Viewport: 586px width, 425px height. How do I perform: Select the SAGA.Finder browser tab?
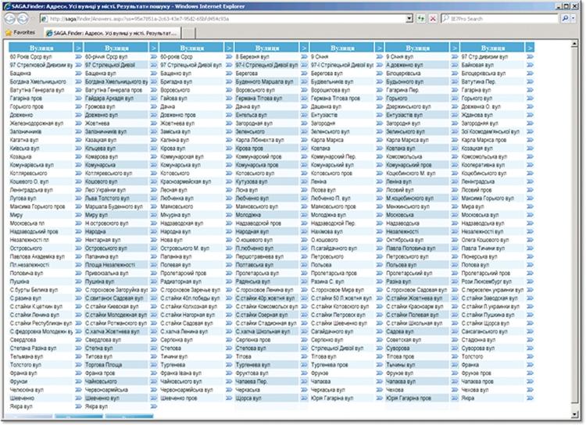[111, 33]
